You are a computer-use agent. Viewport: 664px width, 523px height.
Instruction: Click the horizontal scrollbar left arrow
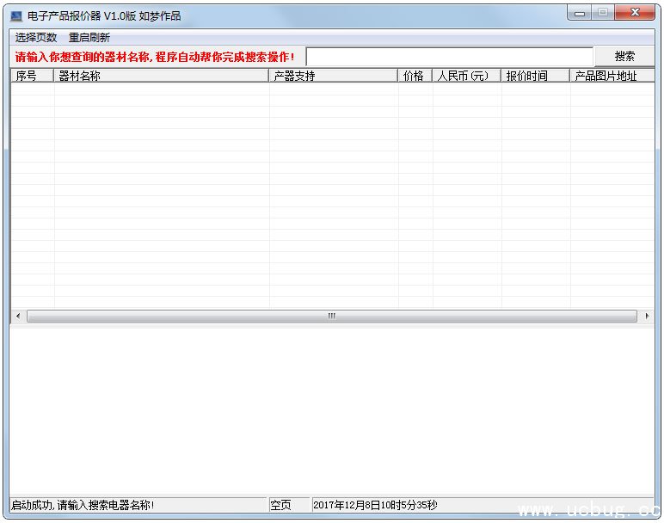click(x=18, y=316)
